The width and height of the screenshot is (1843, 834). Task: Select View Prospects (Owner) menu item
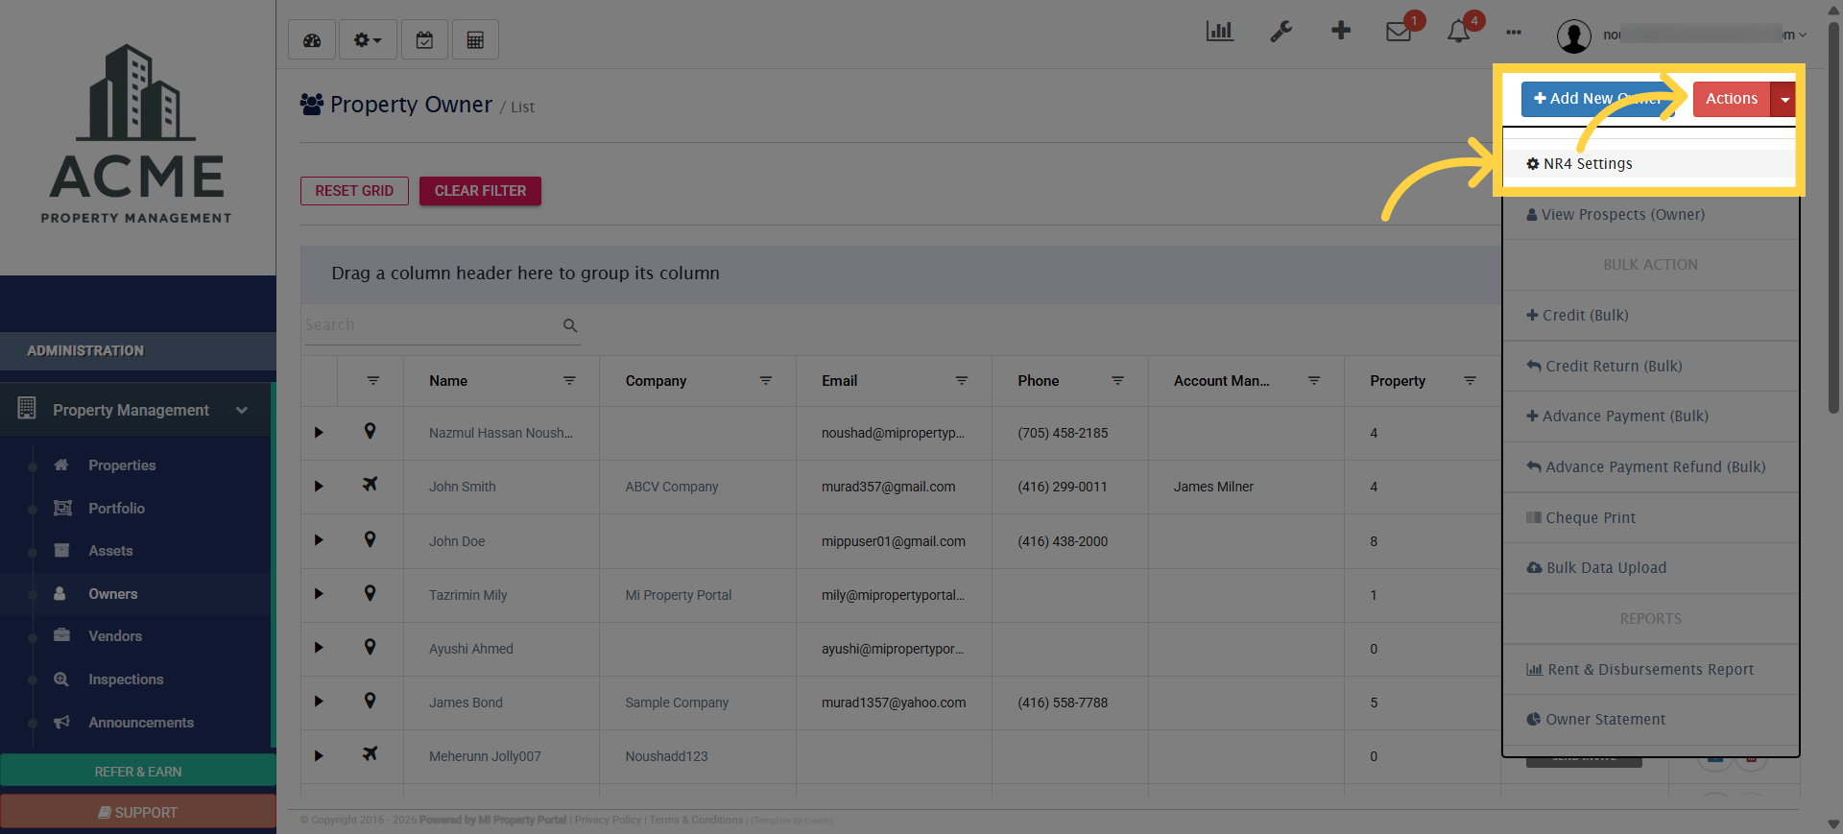point(1649,215)
